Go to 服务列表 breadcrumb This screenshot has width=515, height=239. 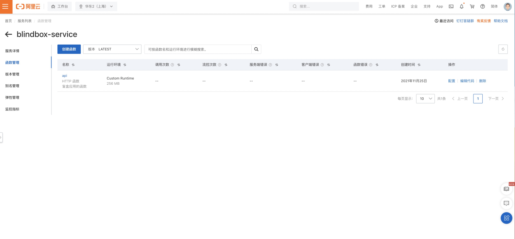(25, 21)
